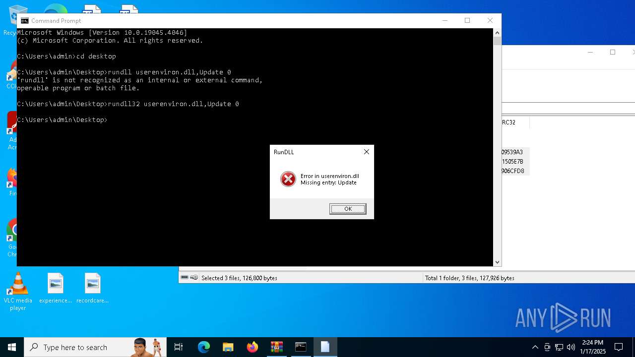Viewport: 635px width, 357px height.
Task: Open File Explorer from the taskbar
Action: [x=228, y=347]
